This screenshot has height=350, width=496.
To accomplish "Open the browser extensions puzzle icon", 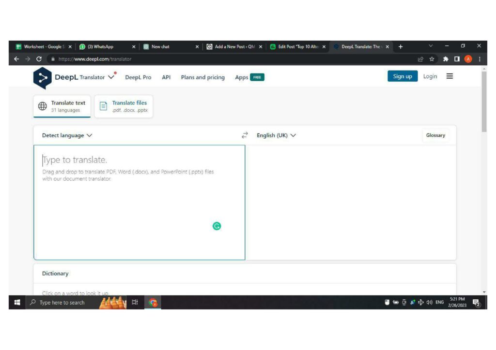I will 445,59.
